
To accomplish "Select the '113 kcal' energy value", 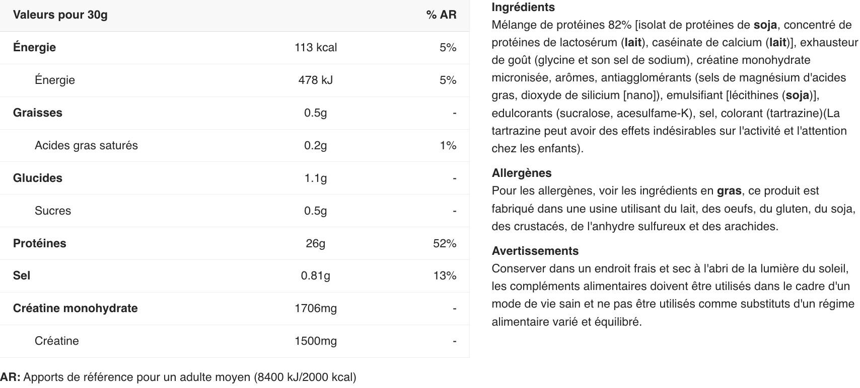I will (316, 47).
